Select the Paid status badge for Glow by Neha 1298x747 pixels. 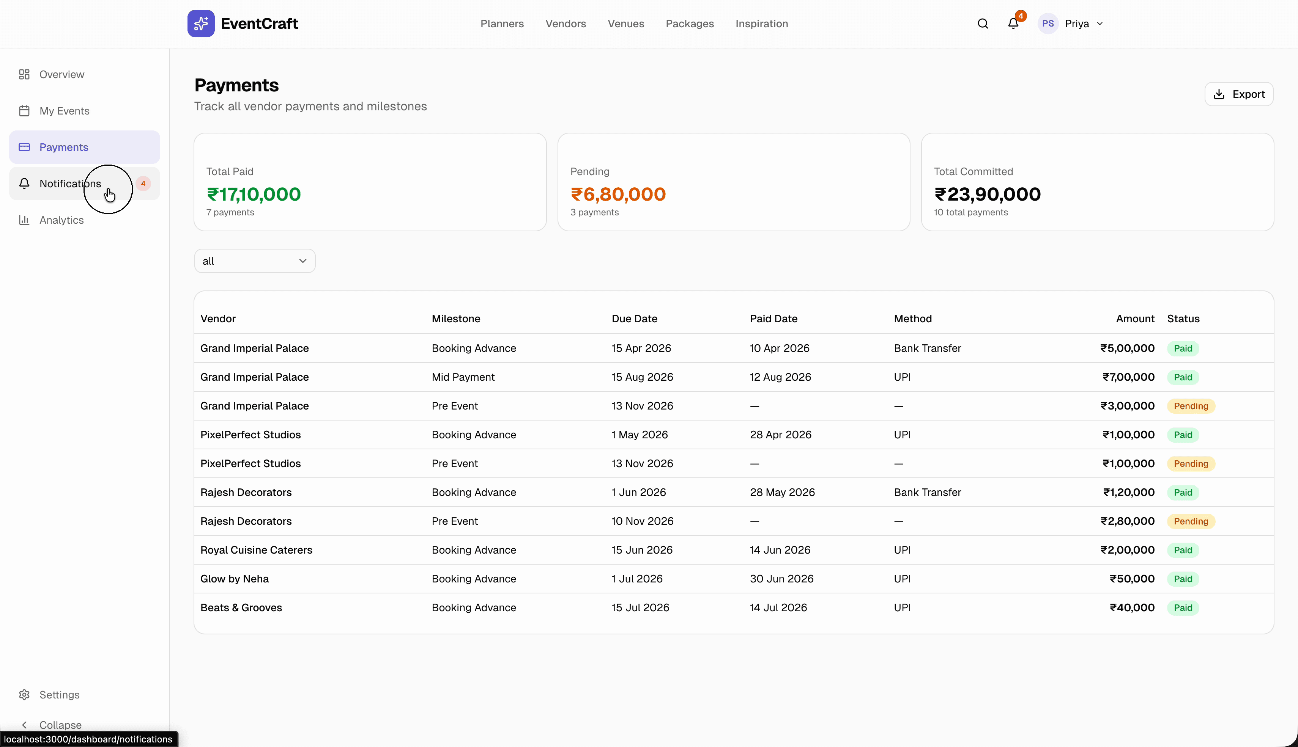pos(1183,579)
